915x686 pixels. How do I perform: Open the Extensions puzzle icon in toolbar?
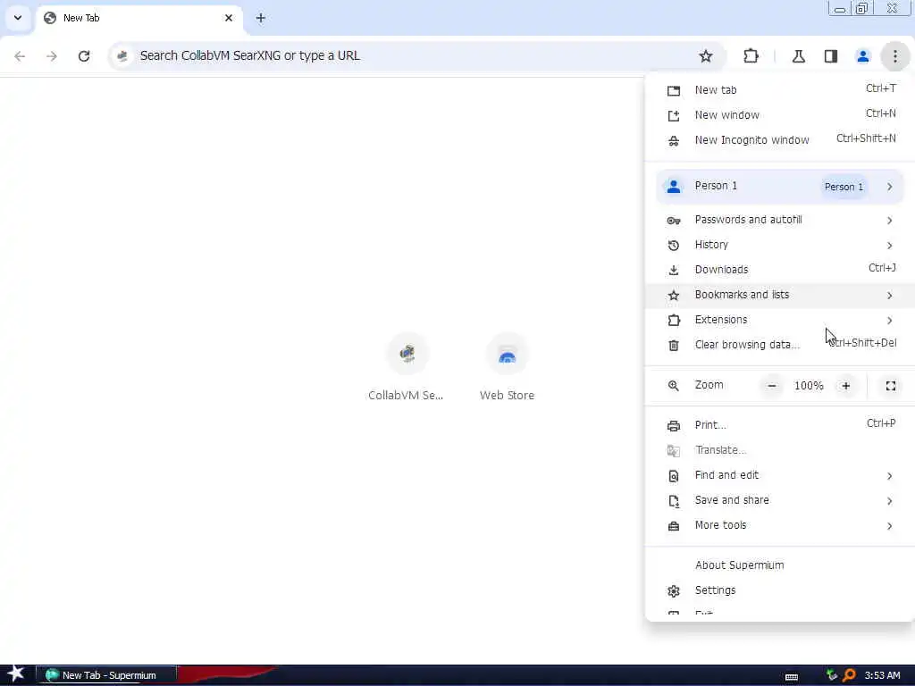point(751,56)
